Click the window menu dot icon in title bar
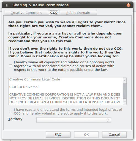The width and height of the screenshot is (136, 141). point(7,5)
